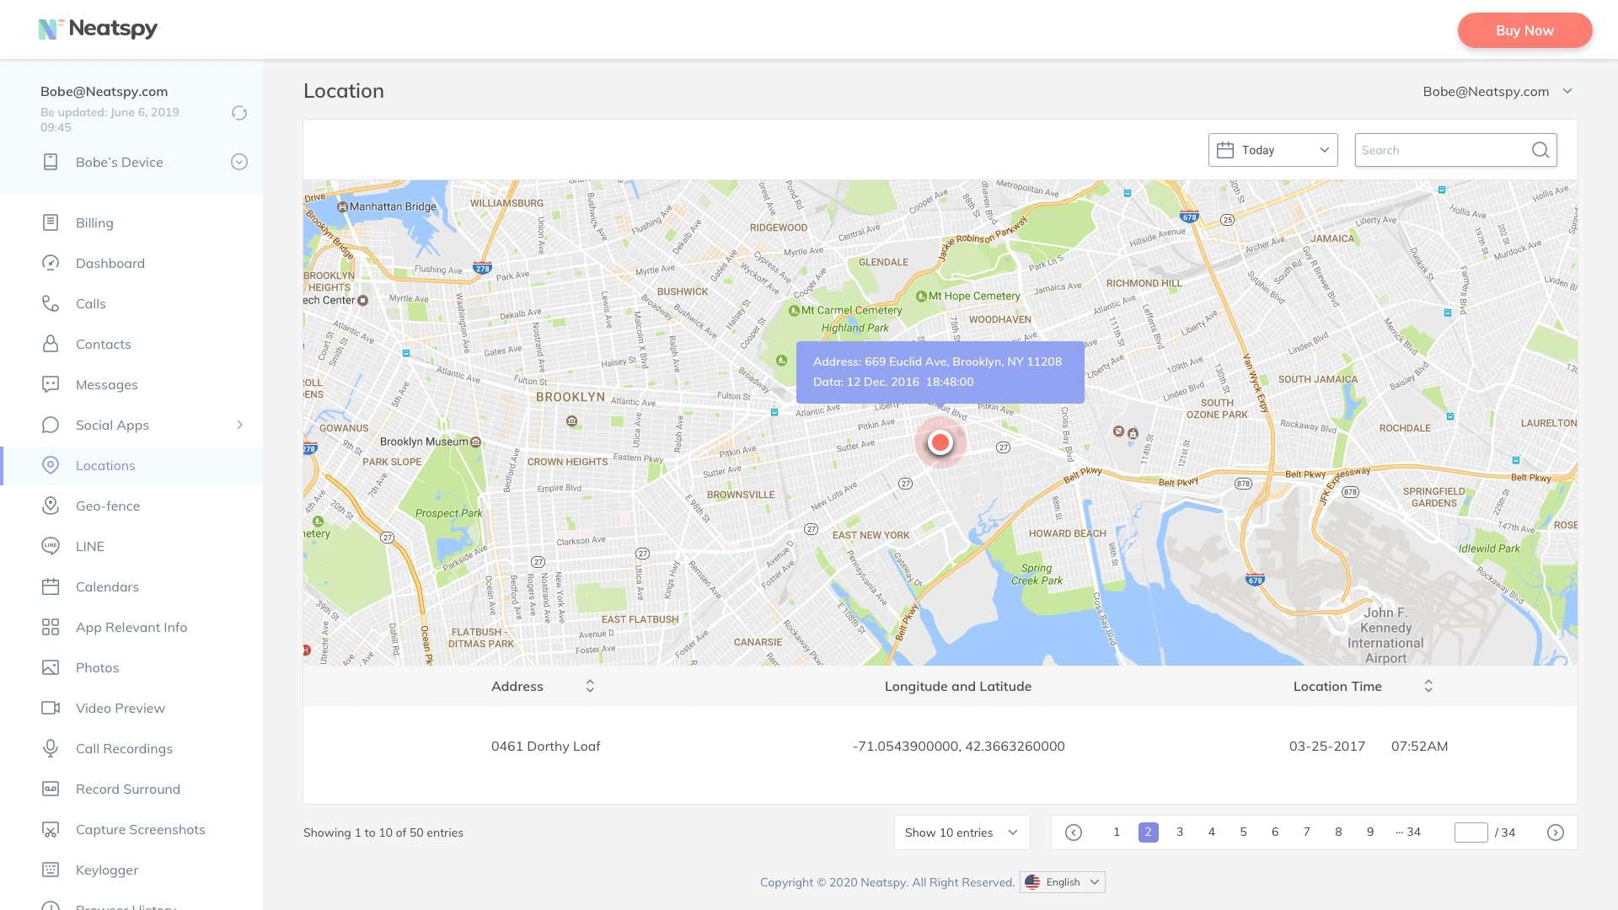
Task: Expand Bobe's Device selector chevron
Action: [239, 162]
